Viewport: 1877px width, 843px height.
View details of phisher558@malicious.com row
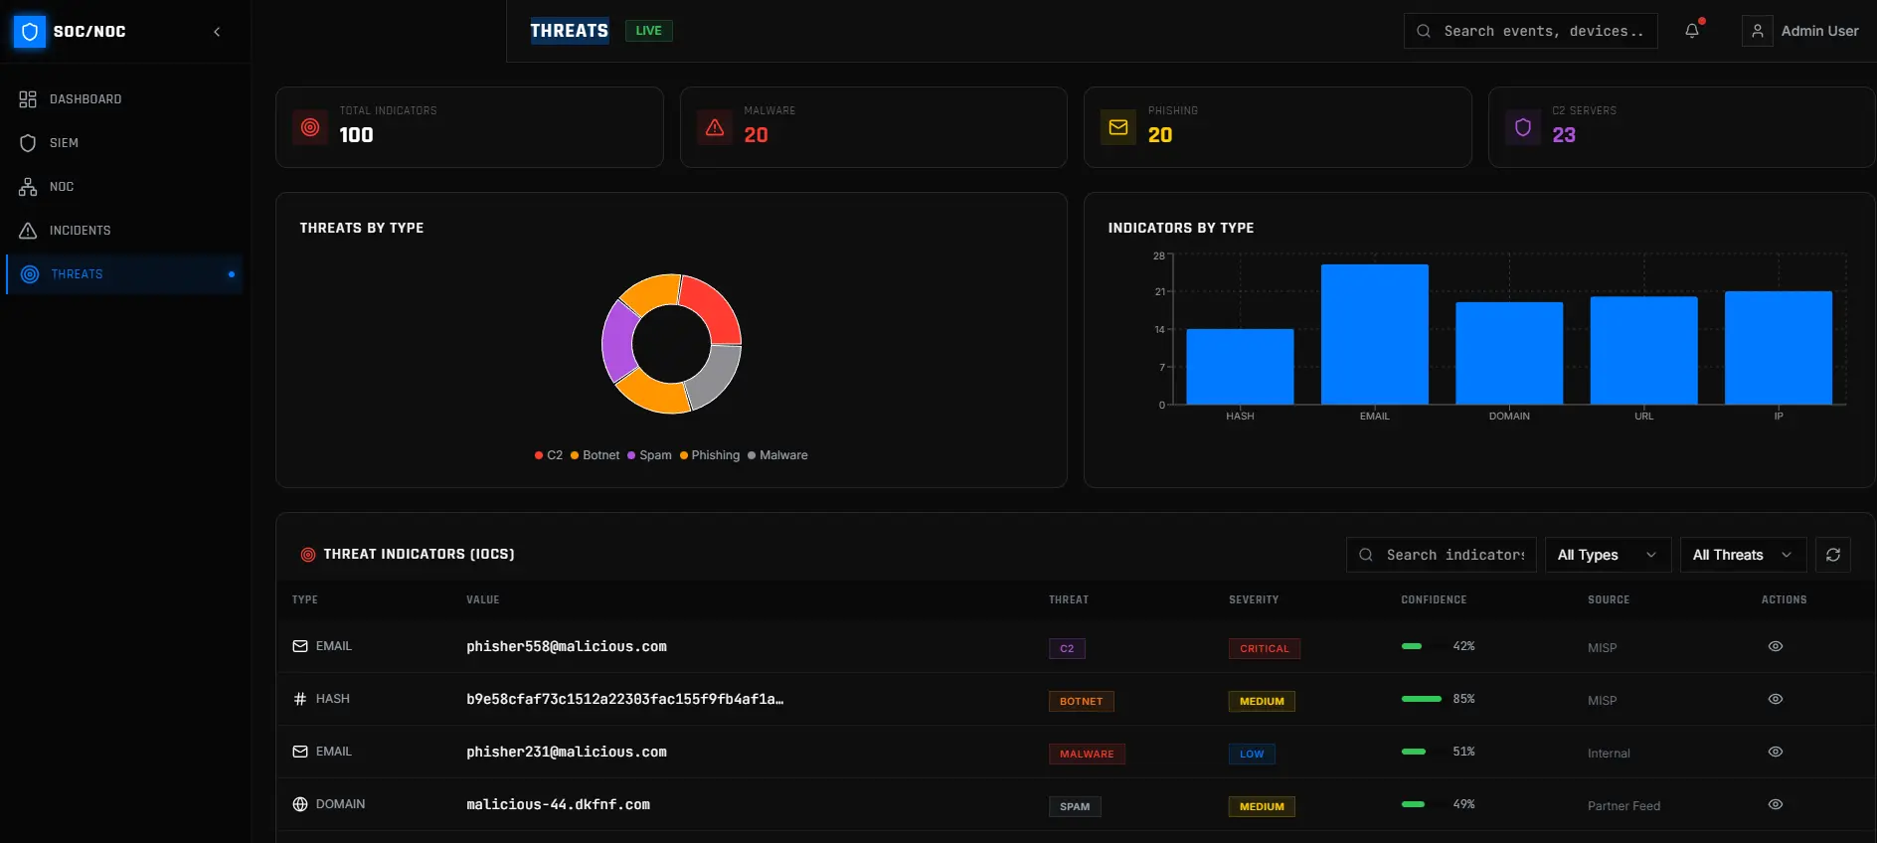(1776, 646)
